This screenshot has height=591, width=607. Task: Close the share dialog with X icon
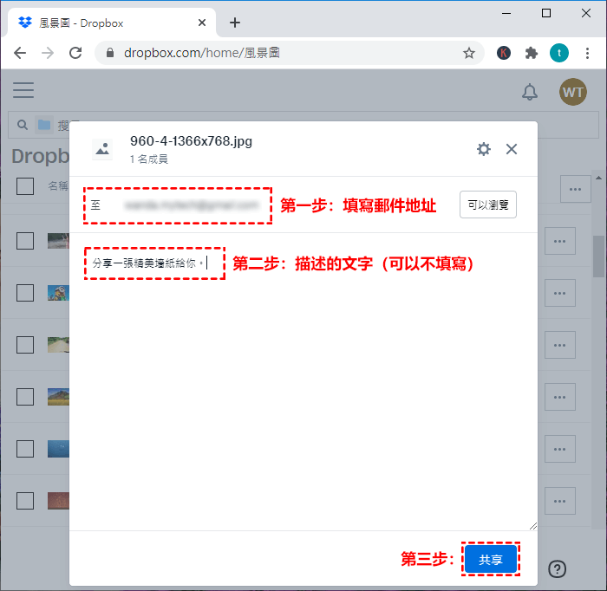[512, 149]
